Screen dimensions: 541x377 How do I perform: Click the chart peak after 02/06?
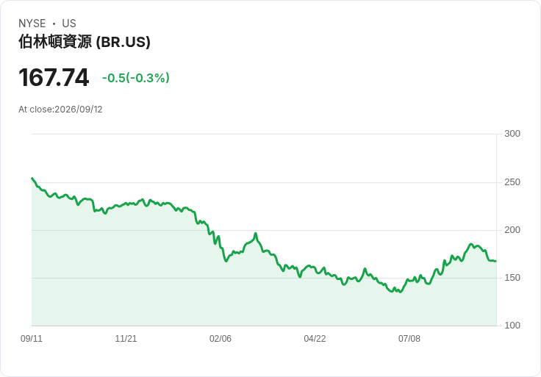tap(256, 234)
